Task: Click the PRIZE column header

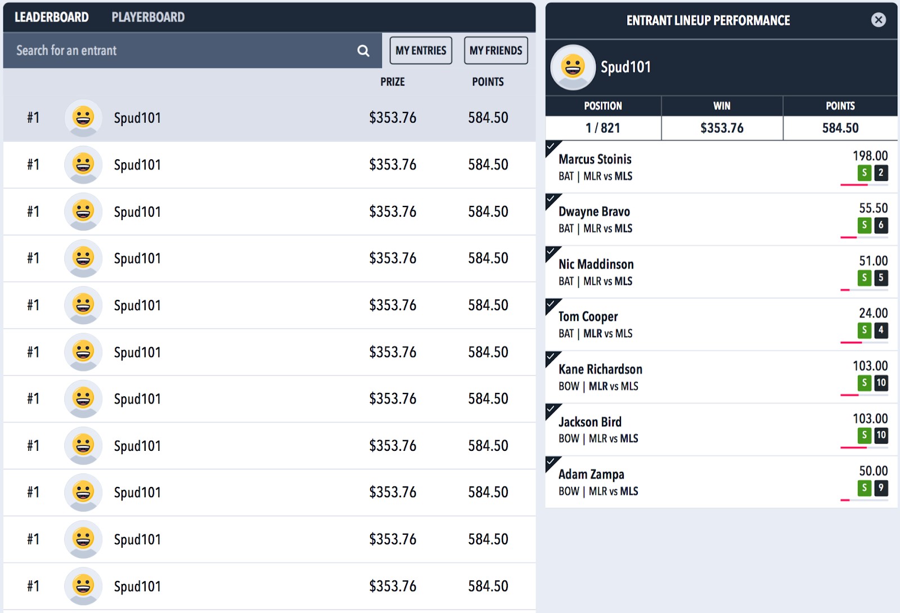Action: [x=393, y=82]
